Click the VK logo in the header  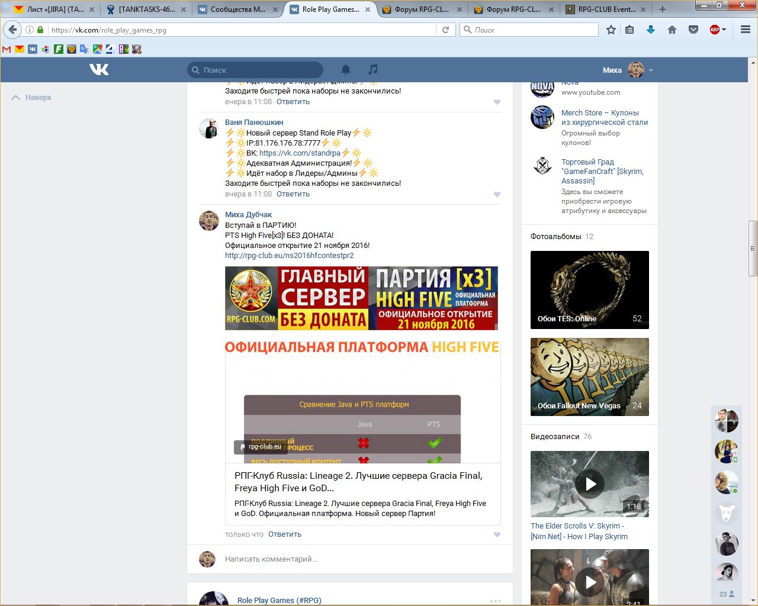click(99, 70)
